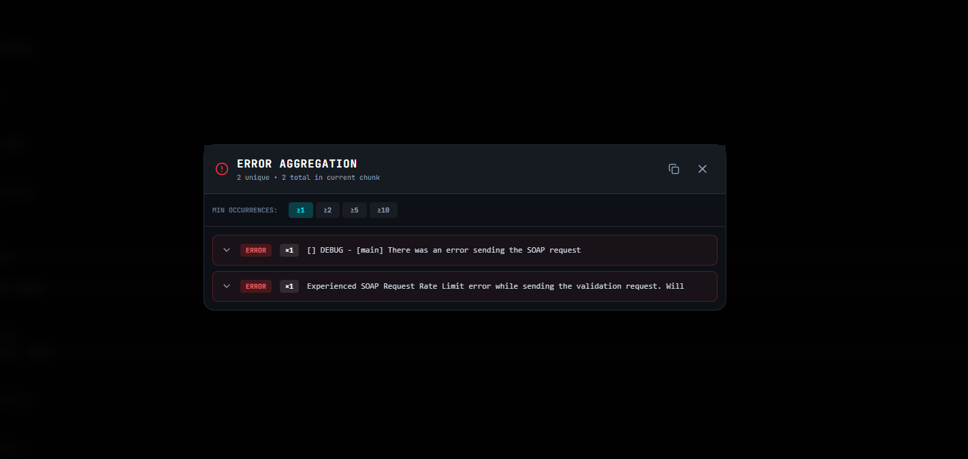Select the ≥1 occurrences filter
968x459 pixels.
(300, 210)
